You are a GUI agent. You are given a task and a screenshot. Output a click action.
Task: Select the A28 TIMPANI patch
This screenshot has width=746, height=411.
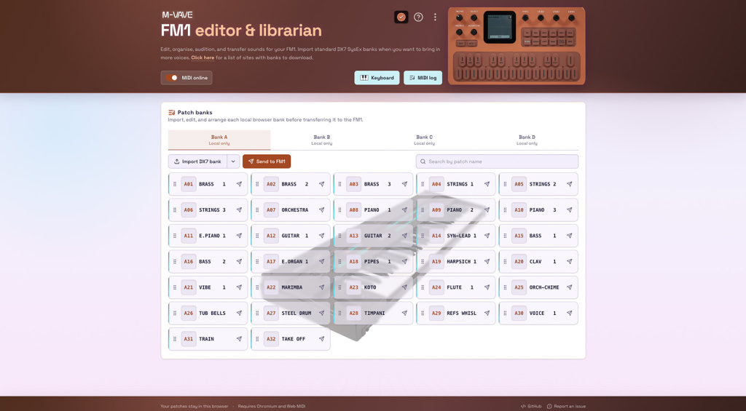(x=373, y=313)
